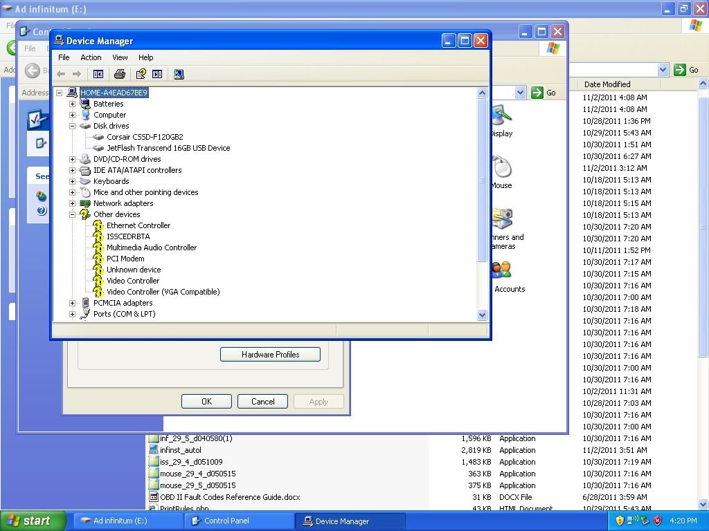The image size is (709, 531).
Task: Open the Properties toolbar icon
Action: [x=141, y=74]
